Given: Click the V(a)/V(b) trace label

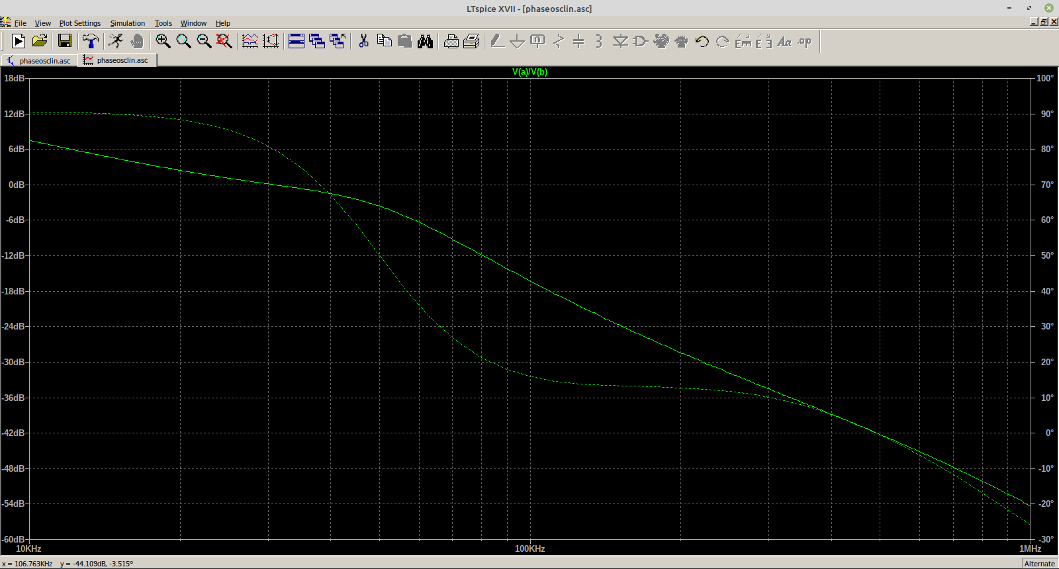Looking at the screenshot, I should click(x=529, y=71).
